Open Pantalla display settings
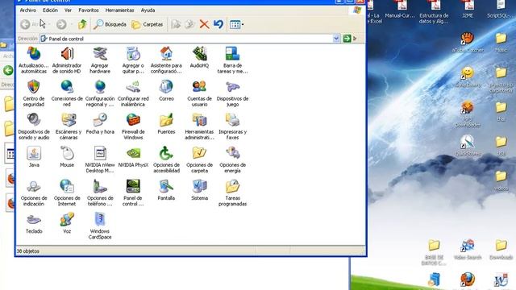 pyautogui.click(x=166, y=190)
